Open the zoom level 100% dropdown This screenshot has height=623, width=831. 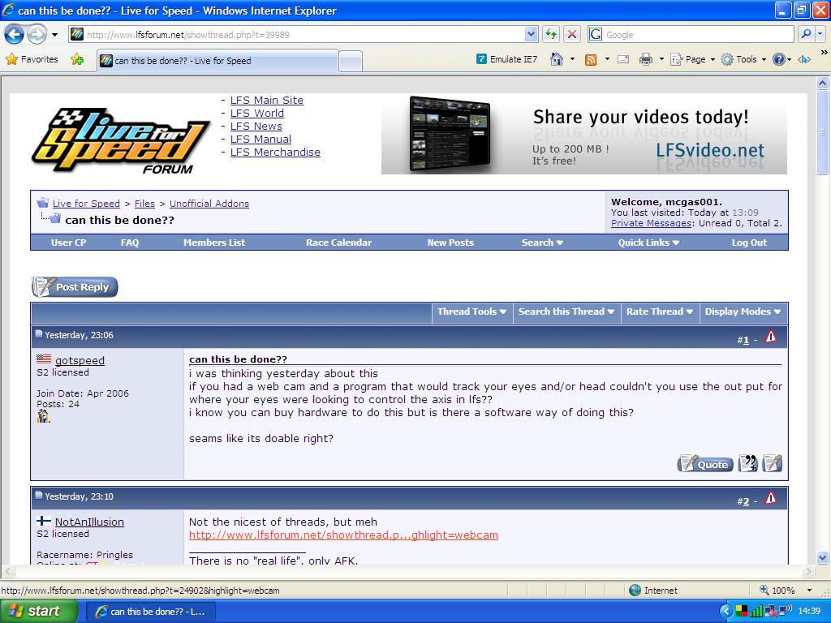tap(809, 591)
